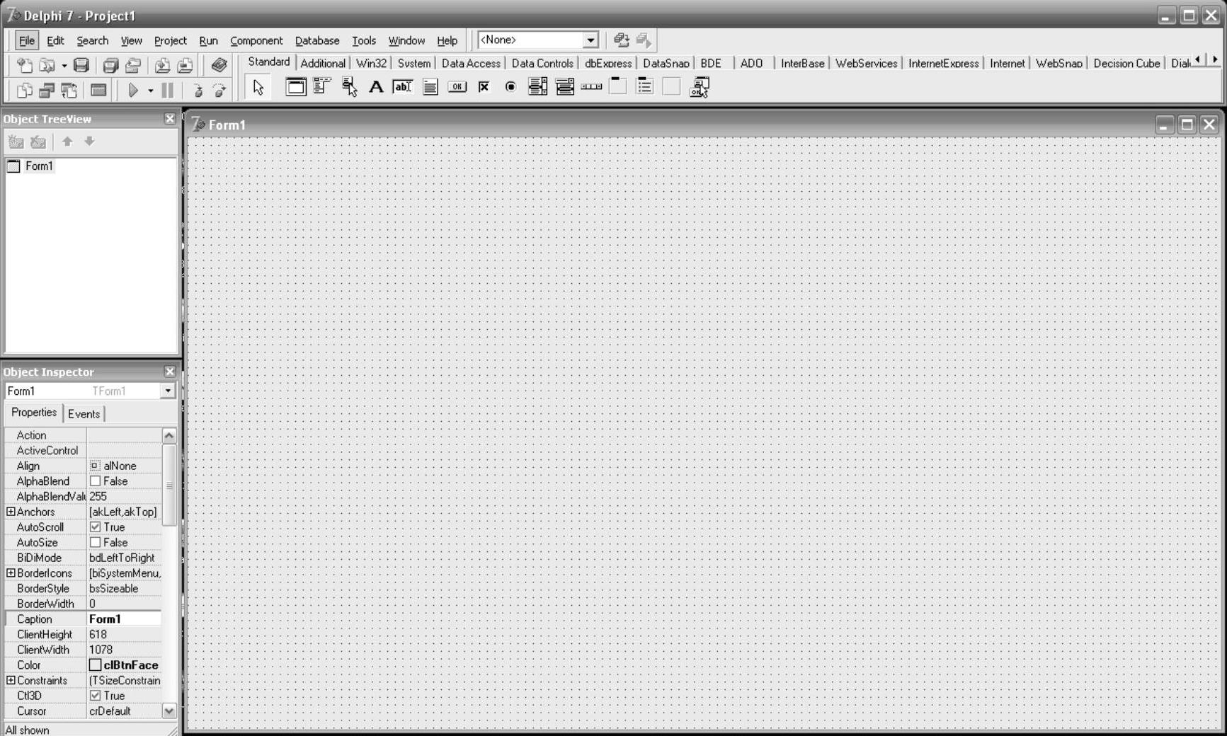This screenshot has height=736, width=1227.
Task: Click the Caption value field Form1
Action: coord(124,619)
